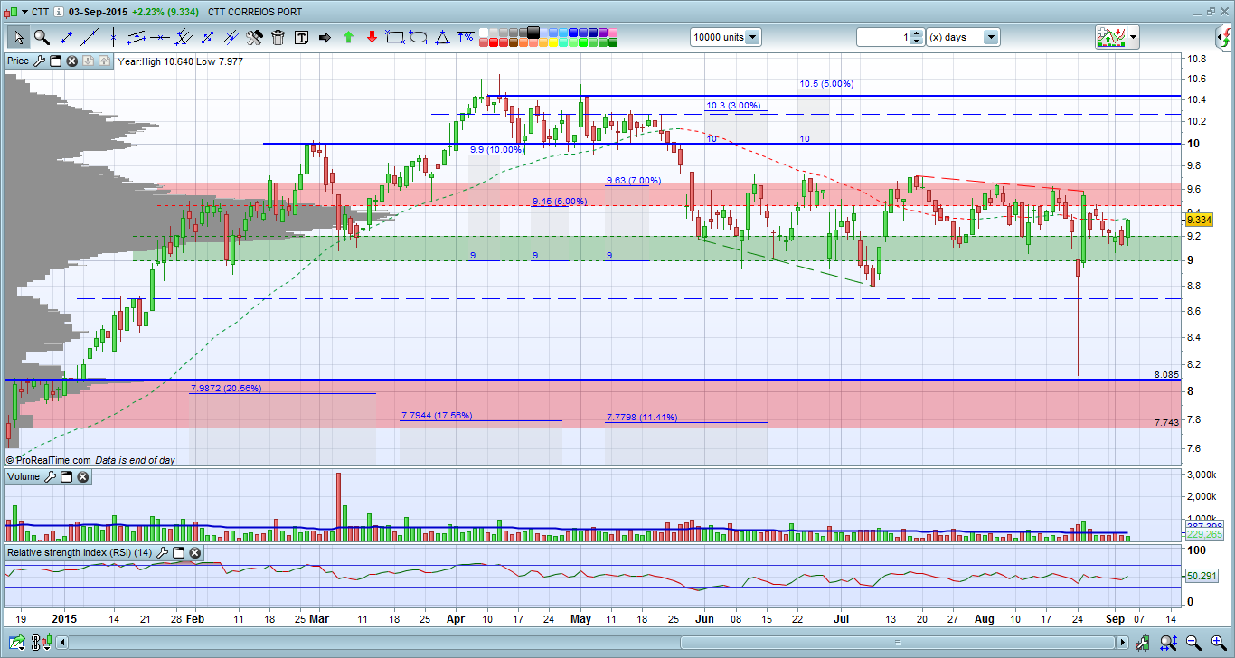Open the CTT instrument info icon
This screenshot has width=1235, height=658.
59,12
